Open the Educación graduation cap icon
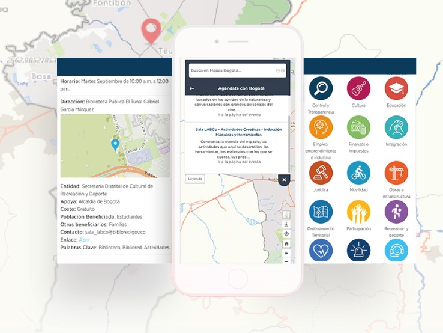Viewport: 443px width, 333px height. (396, 89)
